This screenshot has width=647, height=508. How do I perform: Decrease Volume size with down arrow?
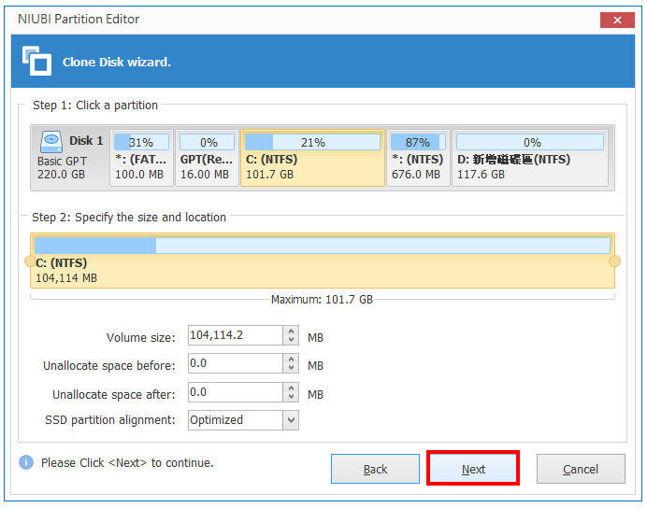point(291,340)
